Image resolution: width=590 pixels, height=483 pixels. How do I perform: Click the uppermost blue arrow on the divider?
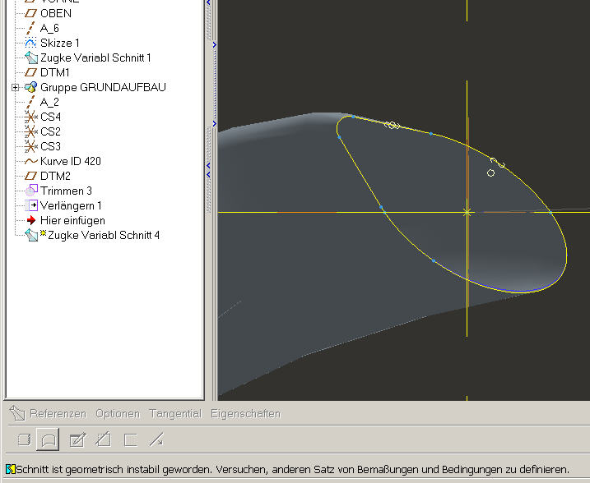pos(208,2)
